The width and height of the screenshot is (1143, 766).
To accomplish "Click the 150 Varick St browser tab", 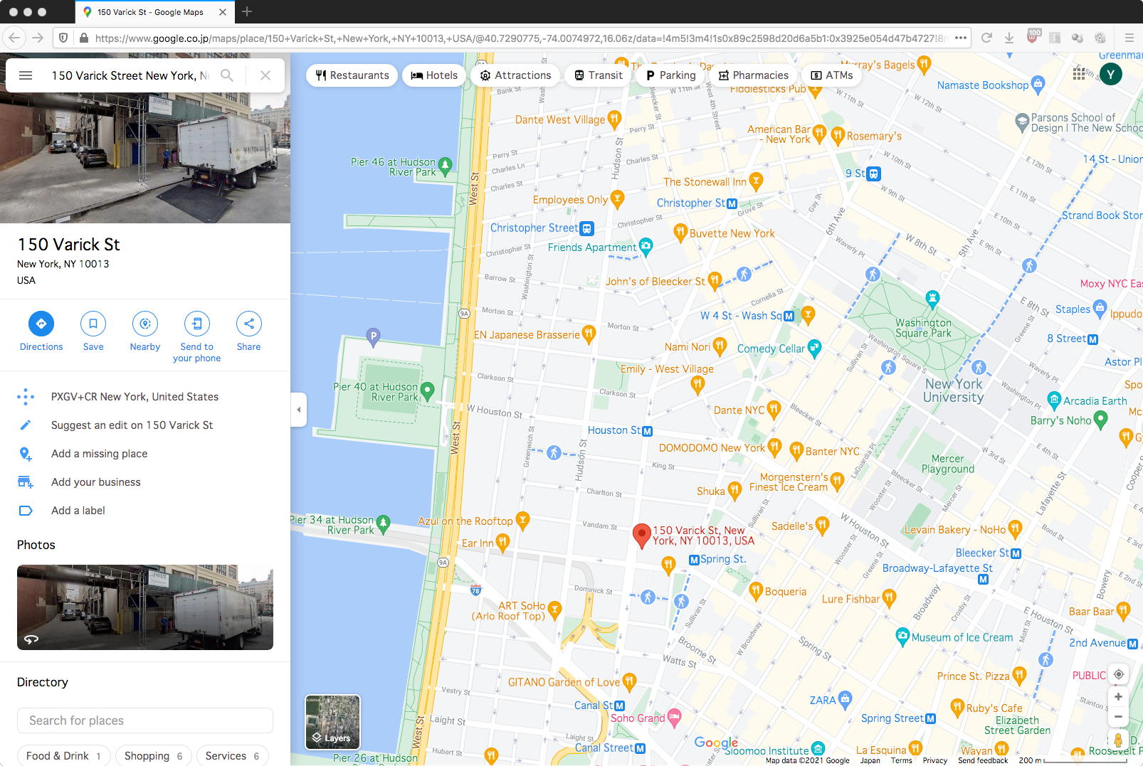I will tap(154, 12).
